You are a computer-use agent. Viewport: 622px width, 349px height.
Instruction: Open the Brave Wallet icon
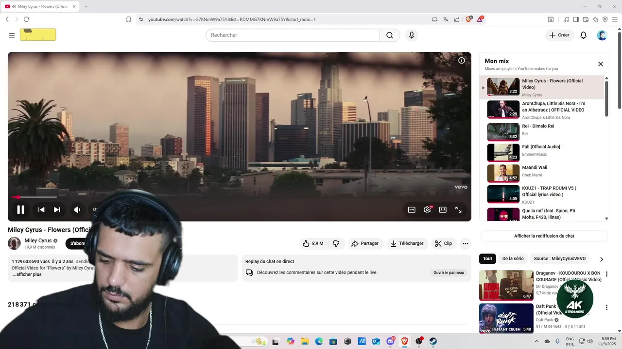(x=586, y=19)
